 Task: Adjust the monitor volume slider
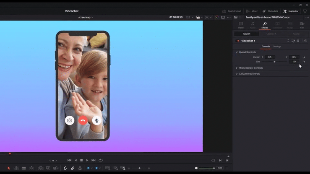coord(207,168)
